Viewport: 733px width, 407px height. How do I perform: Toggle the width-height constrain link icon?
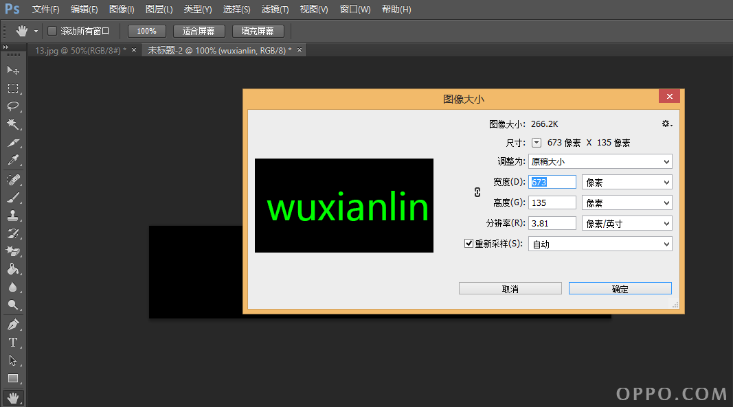[477, 192]
